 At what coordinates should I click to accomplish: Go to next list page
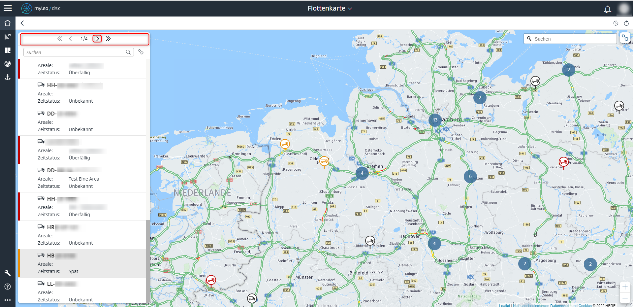click(x=97, y=39)
